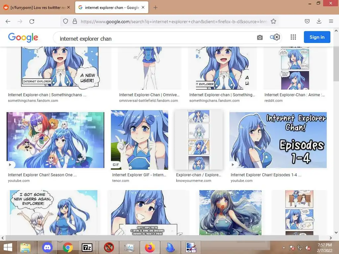Open a new tab with the plus button

[x=155, y=8]
